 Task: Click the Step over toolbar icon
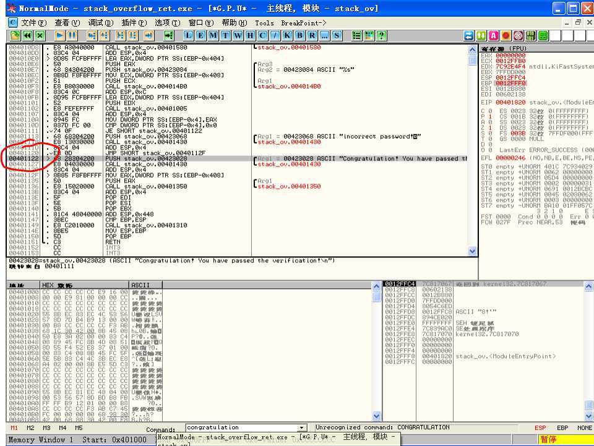coord(104,36)
